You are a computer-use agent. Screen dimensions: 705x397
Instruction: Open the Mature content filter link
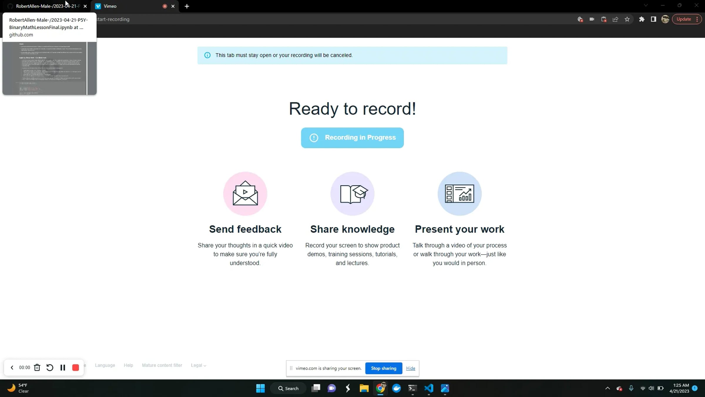[x=162, y=365]
